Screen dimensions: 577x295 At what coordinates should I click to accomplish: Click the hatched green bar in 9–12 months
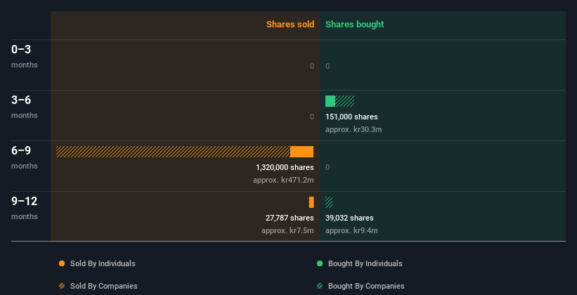329,202
